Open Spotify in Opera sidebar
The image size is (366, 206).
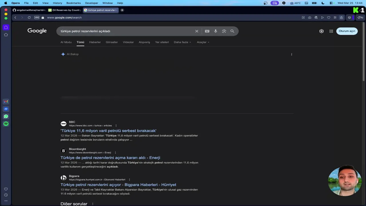pyautogui.click(x=6, y=124)
